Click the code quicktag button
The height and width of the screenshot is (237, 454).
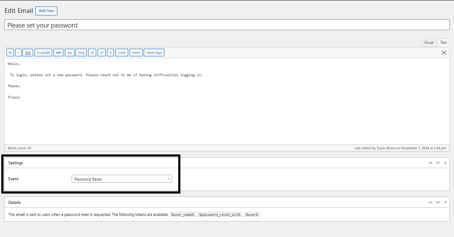(x=122, y=52)
